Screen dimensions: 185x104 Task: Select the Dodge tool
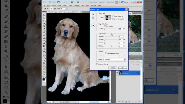pos(44,52)
